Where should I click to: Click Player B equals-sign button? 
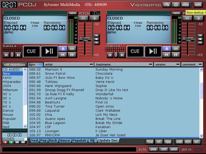pyautogui.click(x=176, y=49)
